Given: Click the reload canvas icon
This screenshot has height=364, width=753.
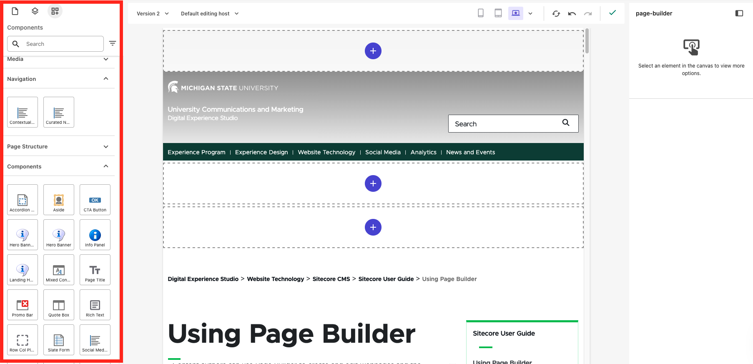Looking at the screenshot, I should click(x=556, y=13).
